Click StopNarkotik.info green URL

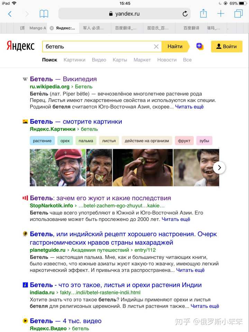51,205
